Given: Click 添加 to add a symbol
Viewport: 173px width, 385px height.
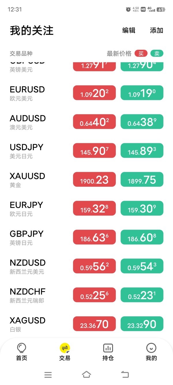Looking at the screenshot, I should coord(157,30).
